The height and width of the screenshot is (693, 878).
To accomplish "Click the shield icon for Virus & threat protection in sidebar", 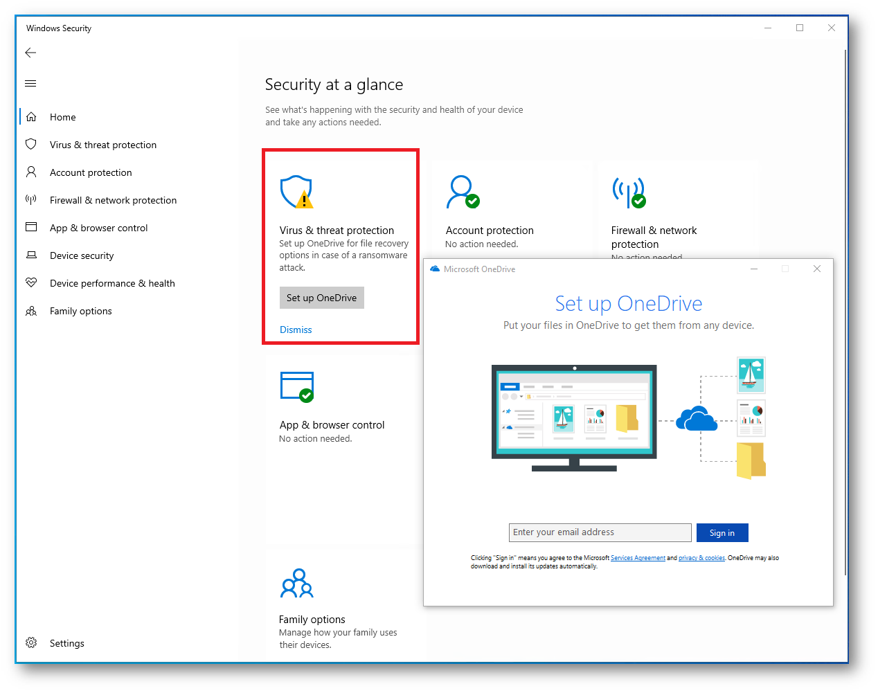I will 31,144.
